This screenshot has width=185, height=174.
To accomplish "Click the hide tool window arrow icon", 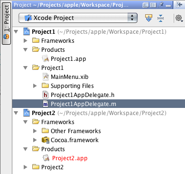I will click(179, 5).
